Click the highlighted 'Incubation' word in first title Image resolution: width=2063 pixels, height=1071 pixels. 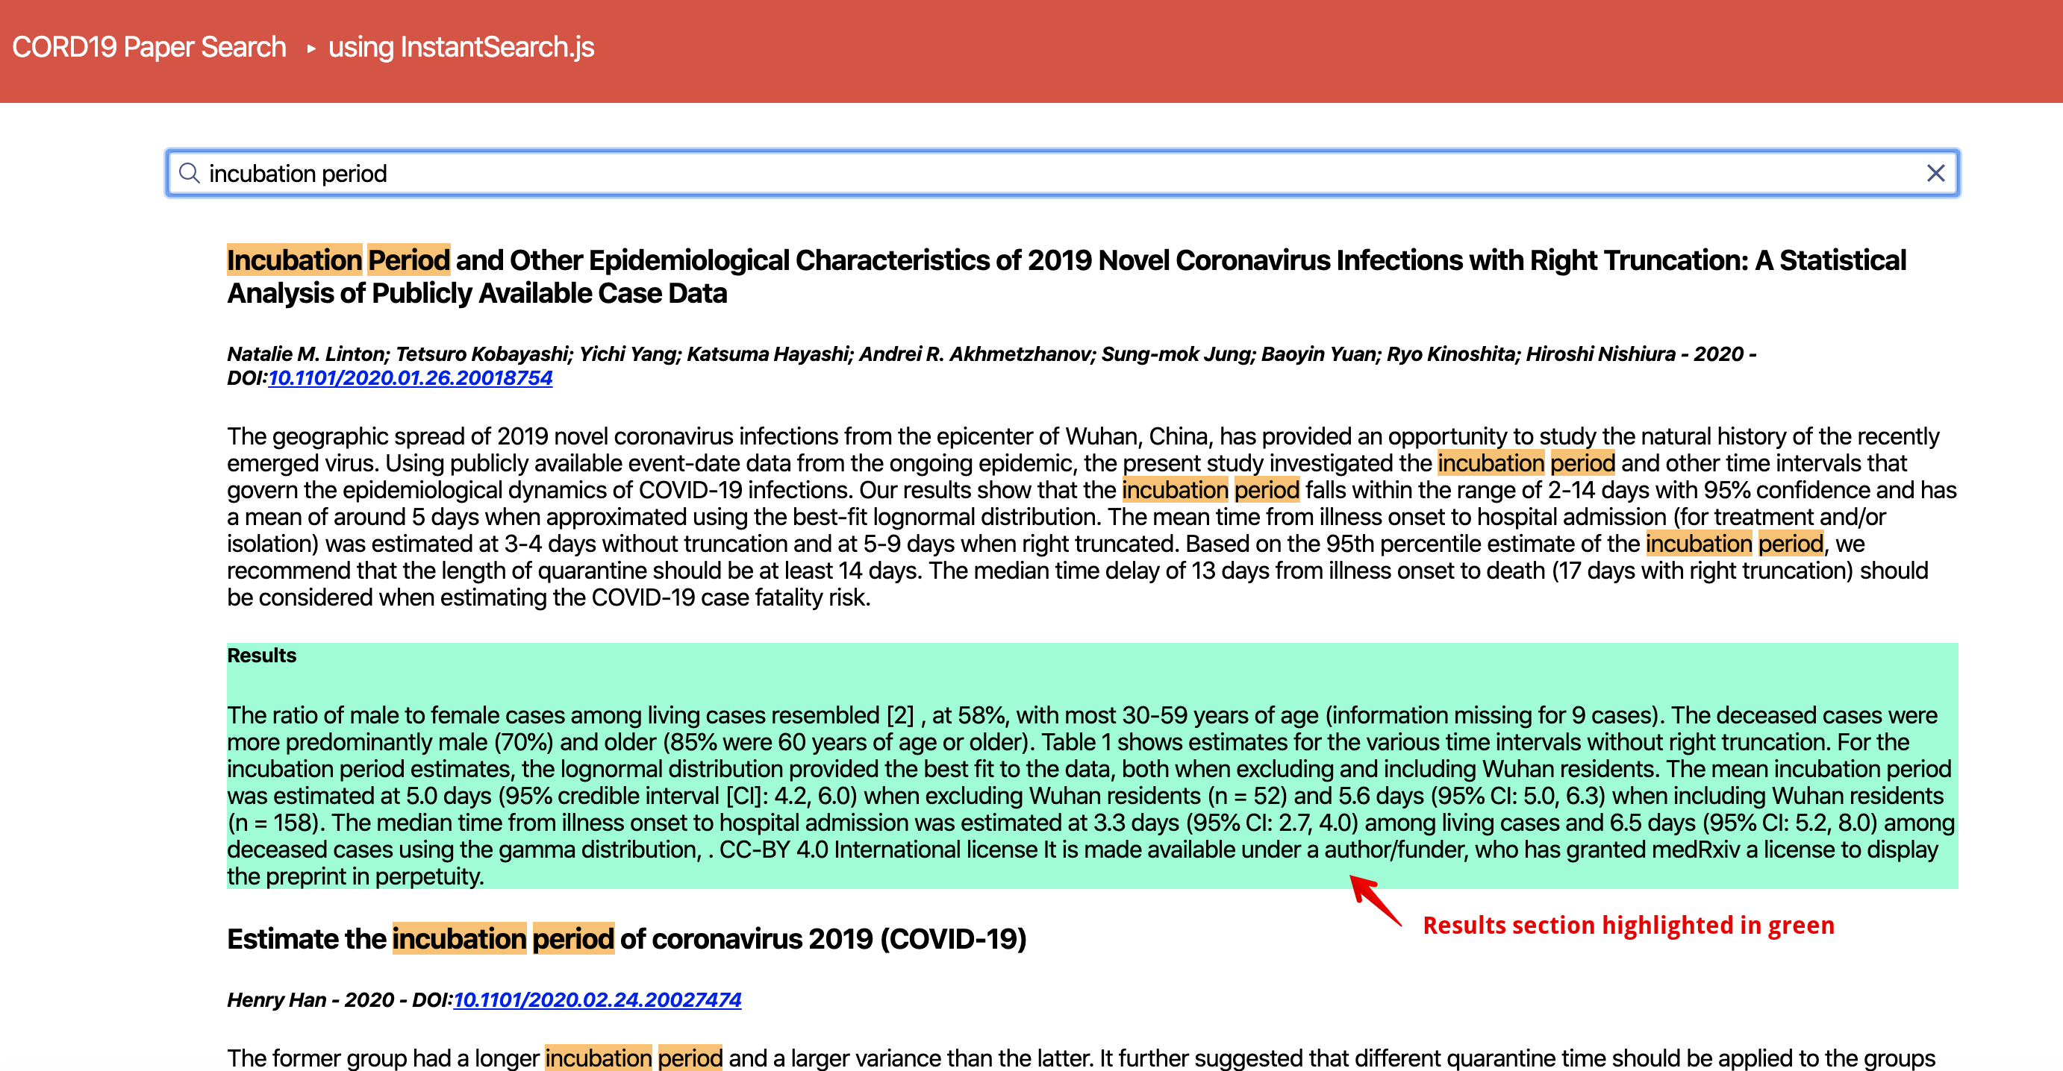coord(294,260)
